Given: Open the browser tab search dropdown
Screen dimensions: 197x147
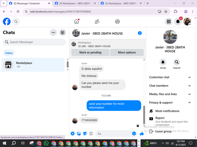Looking at the screenshot, I should pyautogui.click(x=4, y=4).
